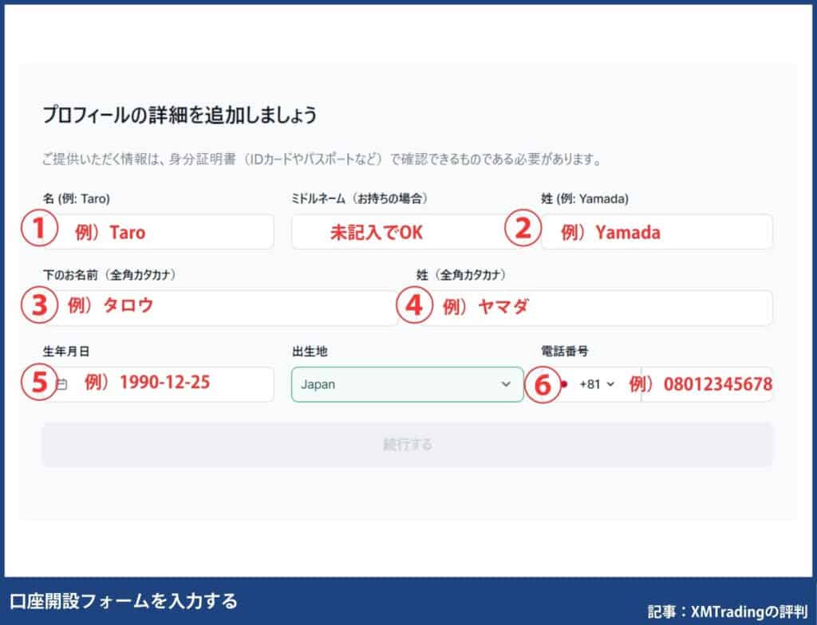Image resolution: width=817 pixels, height=625 pixels.
Task: Click the 生年月日 label text
Action: pyautogui.click(x=66, y=352)
